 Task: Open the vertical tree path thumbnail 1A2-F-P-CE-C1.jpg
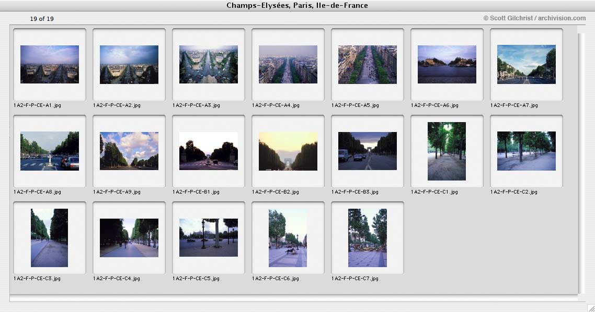[x=447, y=151]
